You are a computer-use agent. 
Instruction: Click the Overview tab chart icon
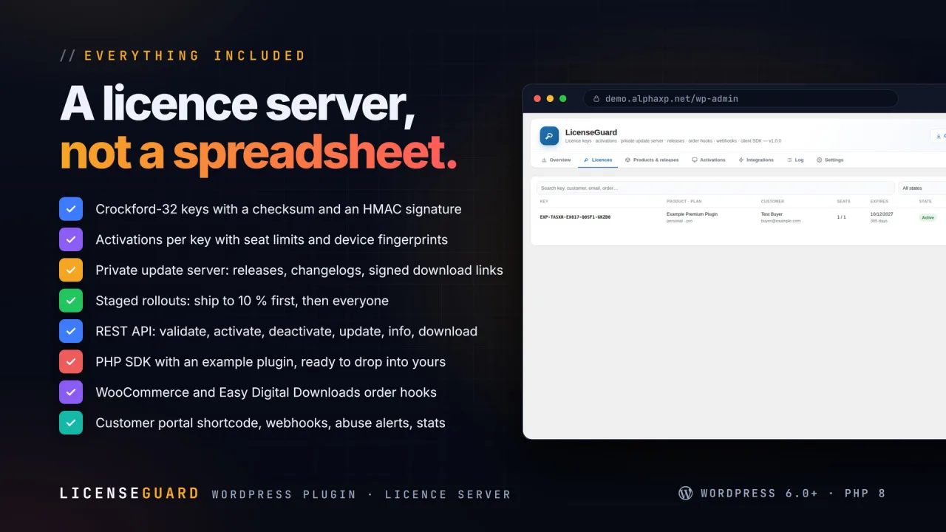[544, 160]
